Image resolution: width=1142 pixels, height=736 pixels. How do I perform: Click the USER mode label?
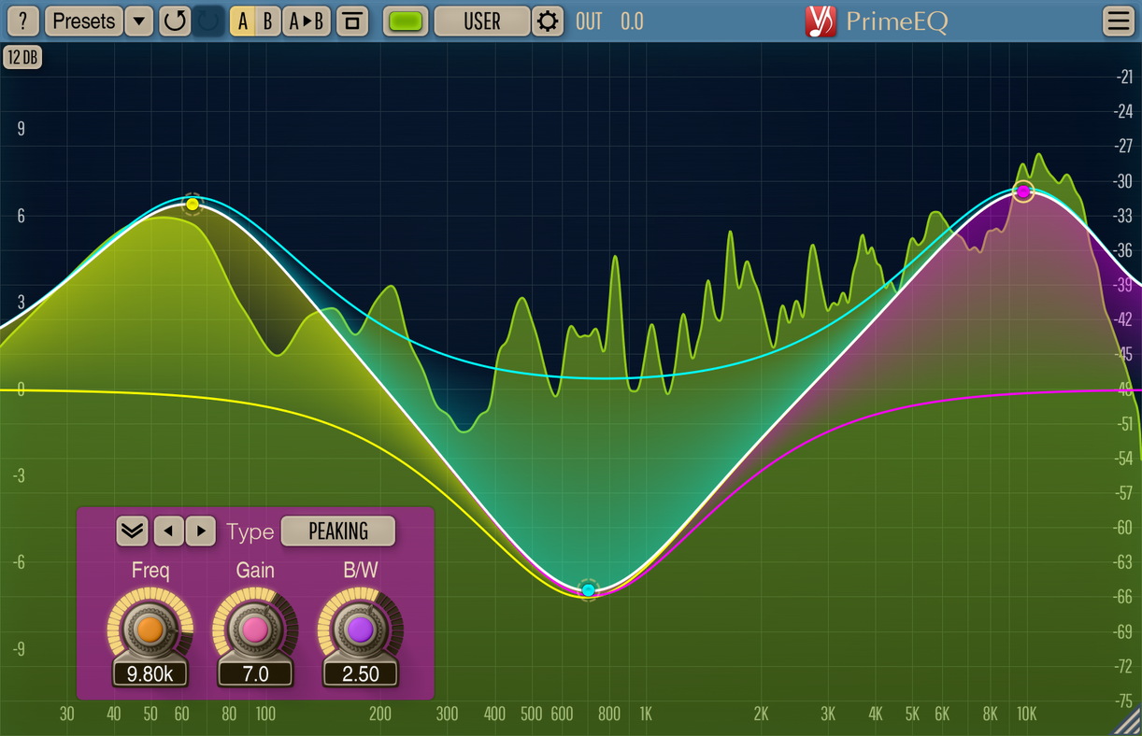[482, 21]
